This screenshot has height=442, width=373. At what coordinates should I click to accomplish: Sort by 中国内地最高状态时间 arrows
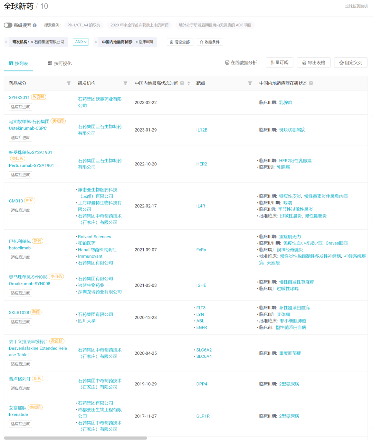189,83
